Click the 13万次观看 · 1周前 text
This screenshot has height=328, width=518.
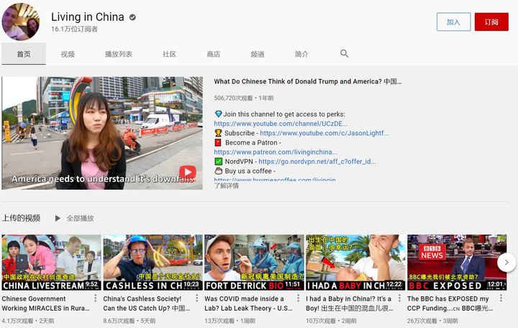point(230,321)
